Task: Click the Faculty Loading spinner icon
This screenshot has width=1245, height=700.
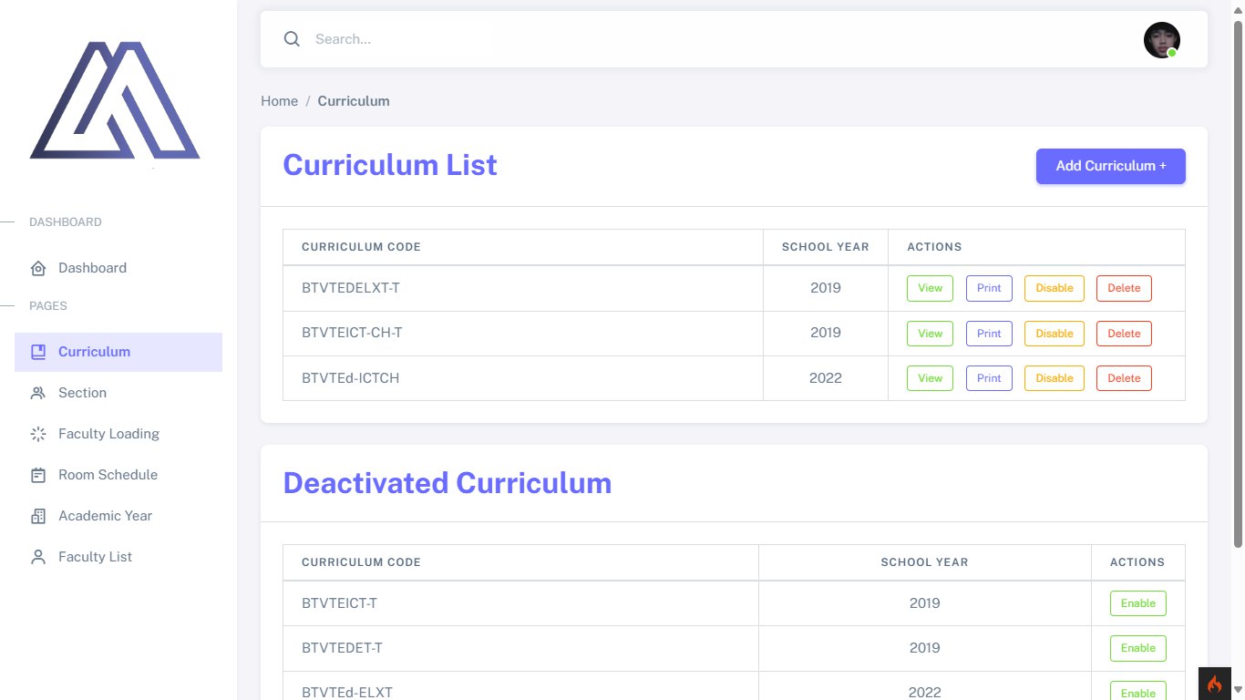Action: [x=38, y=434]
